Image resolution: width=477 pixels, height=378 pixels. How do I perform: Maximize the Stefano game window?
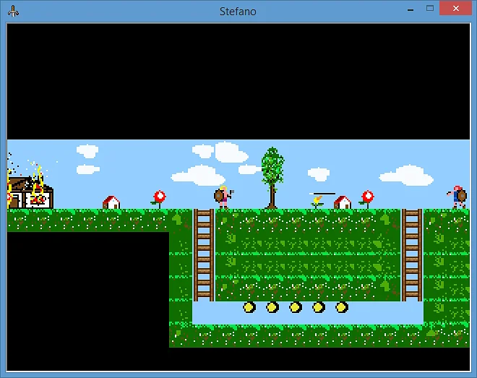[430, 8]
